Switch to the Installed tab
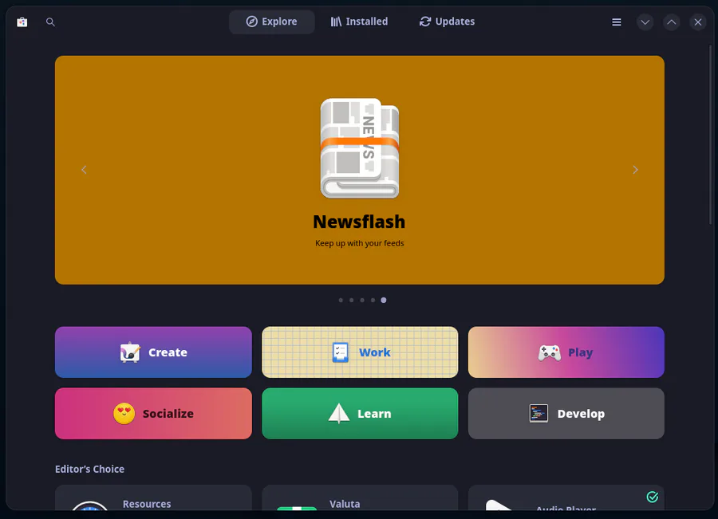The image size is (718, 519). tap(359, 22)
